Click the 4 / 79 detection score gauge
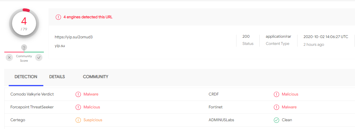355x129 pixels. coord(24,23)
